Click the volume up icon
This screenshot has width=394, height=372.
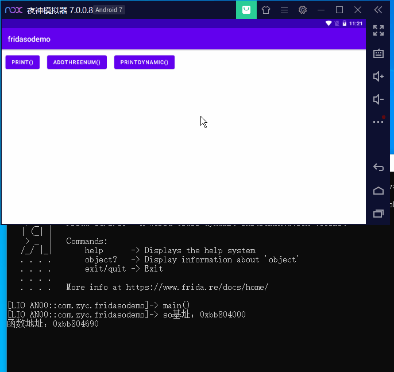(378, 76)
